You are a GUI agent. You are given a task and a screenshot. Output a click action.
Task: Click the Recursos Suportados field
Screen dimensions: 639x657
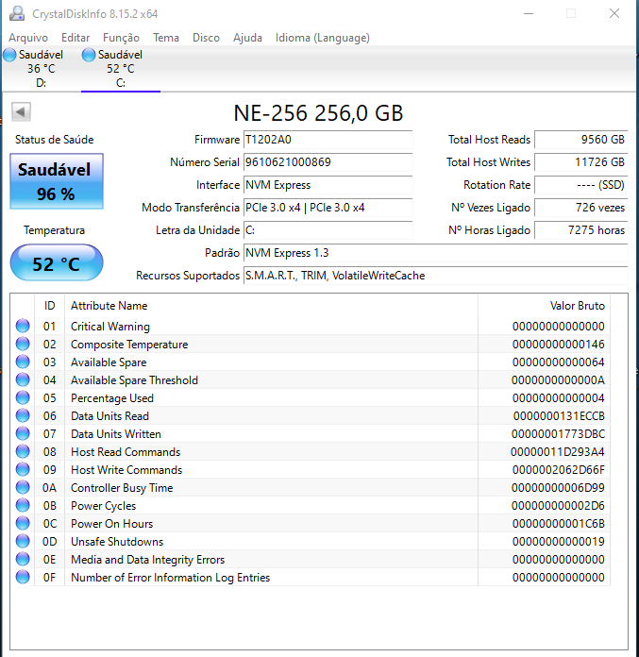point(436,276)
